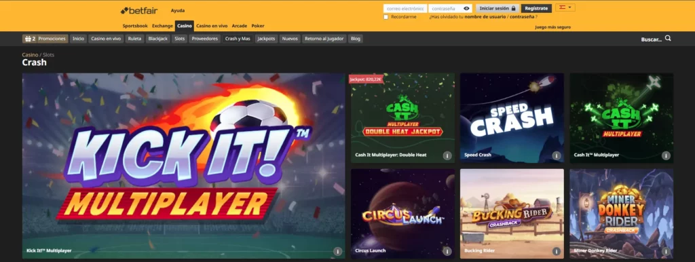The height and width of the screenshot is (262, 695).
Task: Open Kick It! Multiplayer game banner
Action: point(183,166)
